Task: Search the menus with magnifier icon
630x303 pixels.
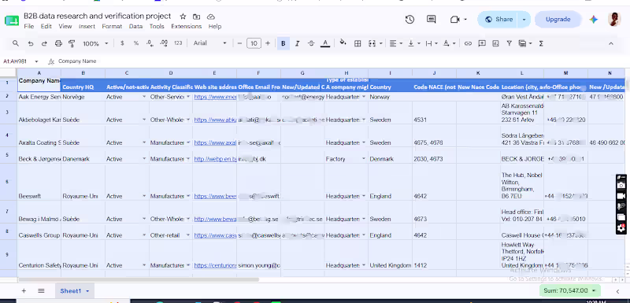Action: [15, 43]
